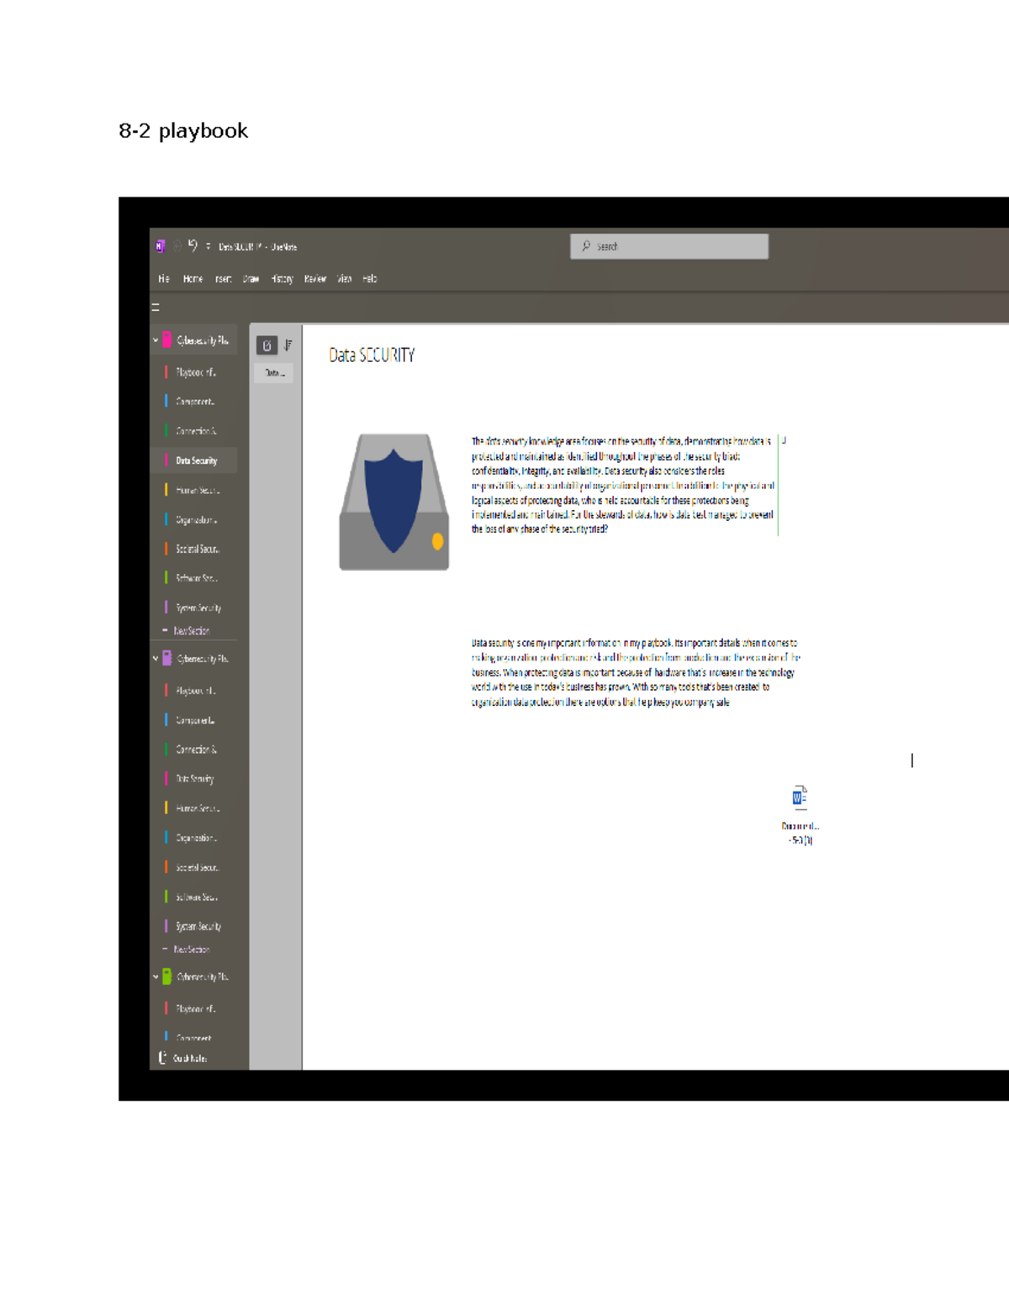This screenshot has height=1305, width=1009.
Task: Select the highlighted Data Security section
Action: pos(195,460)
